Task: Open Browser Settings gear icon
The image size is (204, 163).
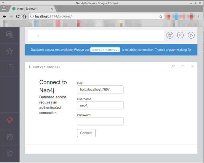Action: tap(9, 137)
